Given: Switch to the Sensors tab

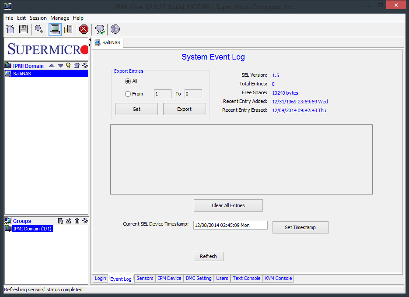Looking at the screenshot, I should (x=145, y=279).
